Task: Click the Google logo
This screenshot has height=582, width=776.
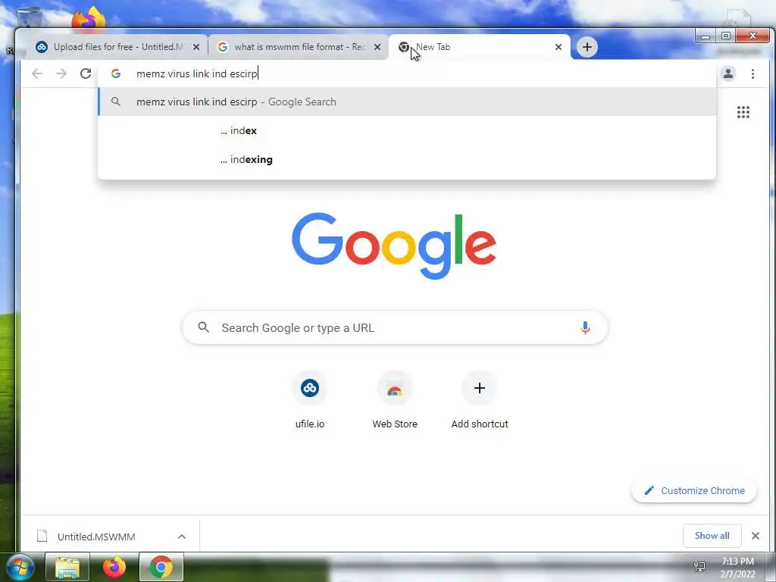Action: [x=394, y=246]
